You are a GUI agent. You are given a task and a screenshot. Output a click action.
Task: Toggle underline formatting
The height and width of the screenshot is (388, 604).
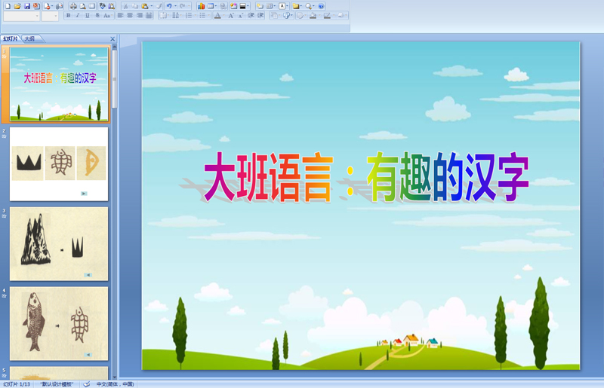(87, 15)
